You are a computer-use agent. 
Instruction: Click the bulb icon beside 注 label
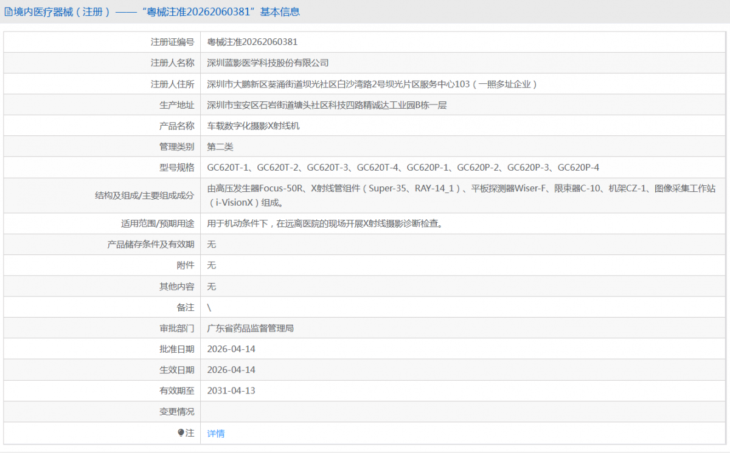tap(181, 433)
